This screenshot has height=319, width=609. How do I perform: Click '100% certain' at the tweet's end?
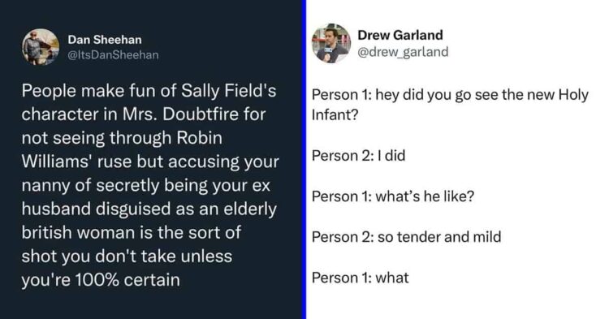(x=127, y=280)
